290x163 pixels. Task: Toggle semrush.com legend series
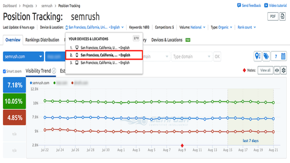[40, 83]
